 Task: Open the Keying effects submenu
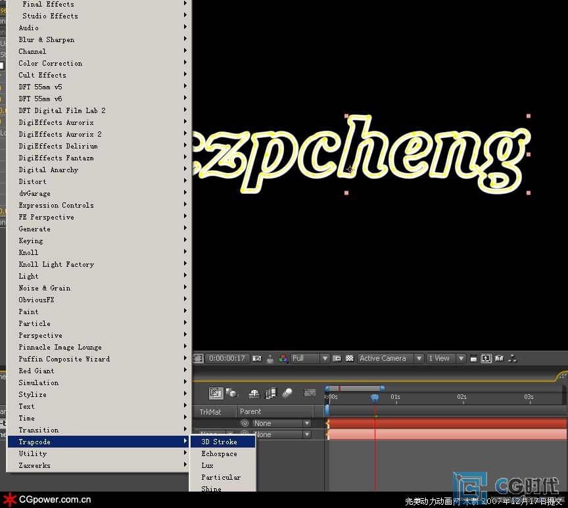point(99,241)
